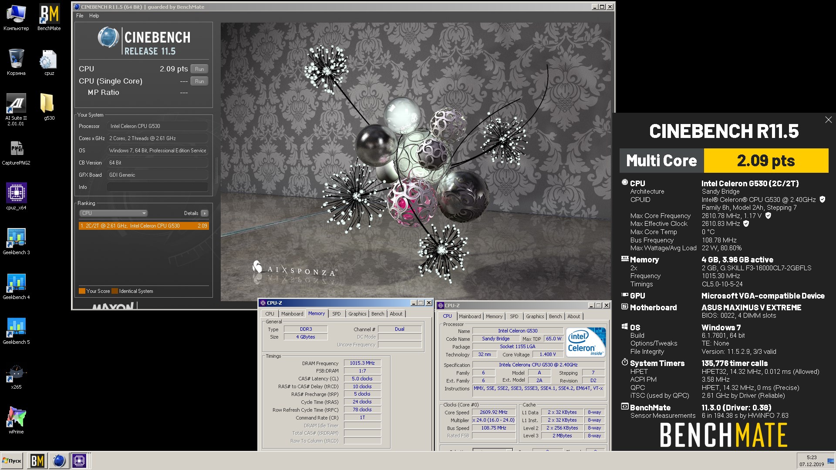Click the Details arrow button in Ranking
This screenshot has height=470, width=836.
tap(204, 213)
